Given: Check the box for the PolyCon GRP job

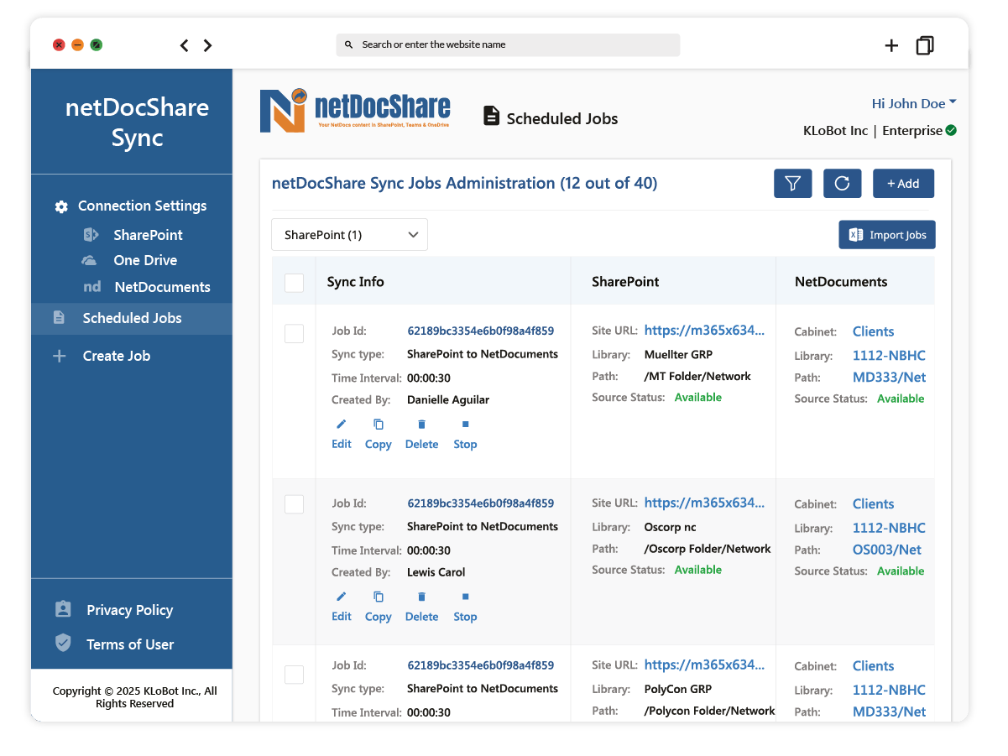Looking at the screenshot, I should [x=294, y=675].
